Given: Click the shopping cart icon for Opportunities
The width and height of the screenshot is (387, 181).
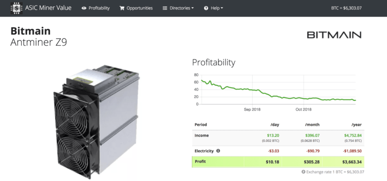Looking at the screenshot, I should click(x=122, y=8).
